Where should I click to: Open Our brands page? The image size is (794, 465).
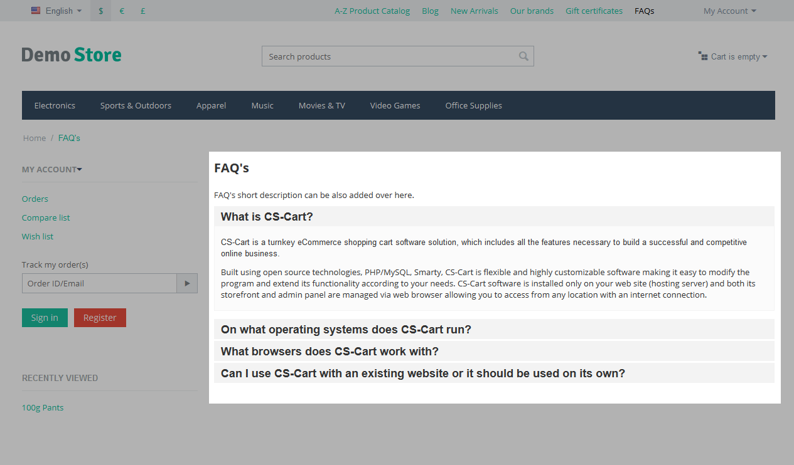pyautogui.click(x=532, y=11)
